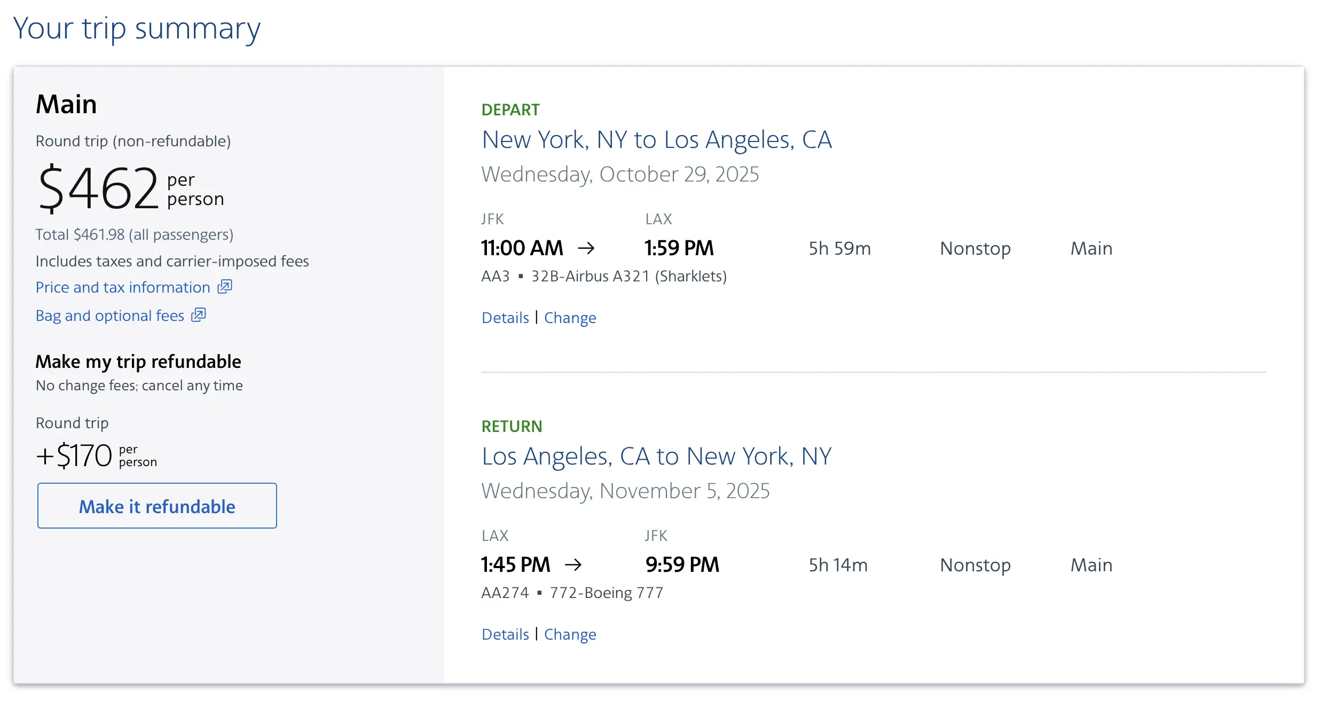Click the external-link icon beside Price and tax information
Viewport: 1321px width, 708px height.
[x=225, y=287]
